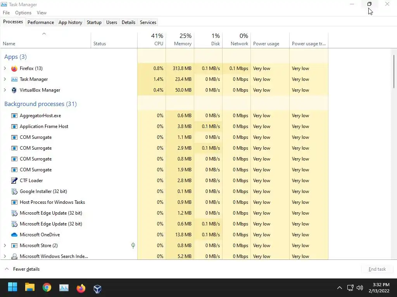Switch to the Users tab
The image size is (397, 297).
coord(112,22)
